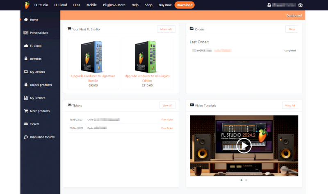The image size is (328, 194).
Task: Open the Help menu item
Action: click(x=135, y=5)
